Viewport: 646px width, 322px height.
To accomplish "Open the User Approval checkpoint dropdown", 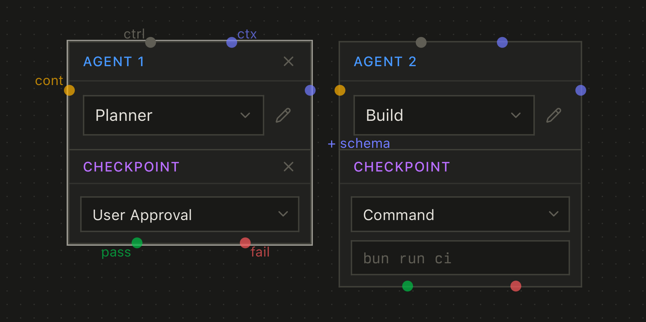I will point(189,214).
